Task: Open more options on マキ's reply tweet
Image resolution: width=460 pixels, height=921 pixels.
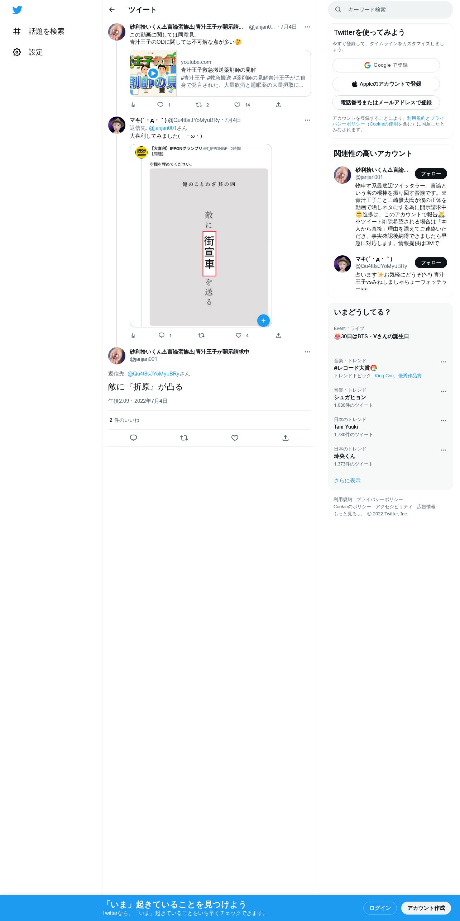Action: [307, 120]
